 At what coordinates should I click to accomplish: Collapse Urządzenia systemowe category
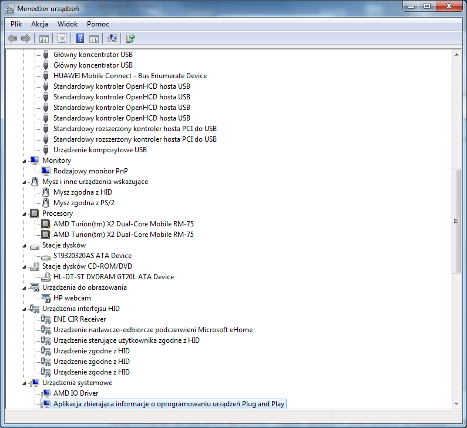pyautogui.click(x=25, y=383)
